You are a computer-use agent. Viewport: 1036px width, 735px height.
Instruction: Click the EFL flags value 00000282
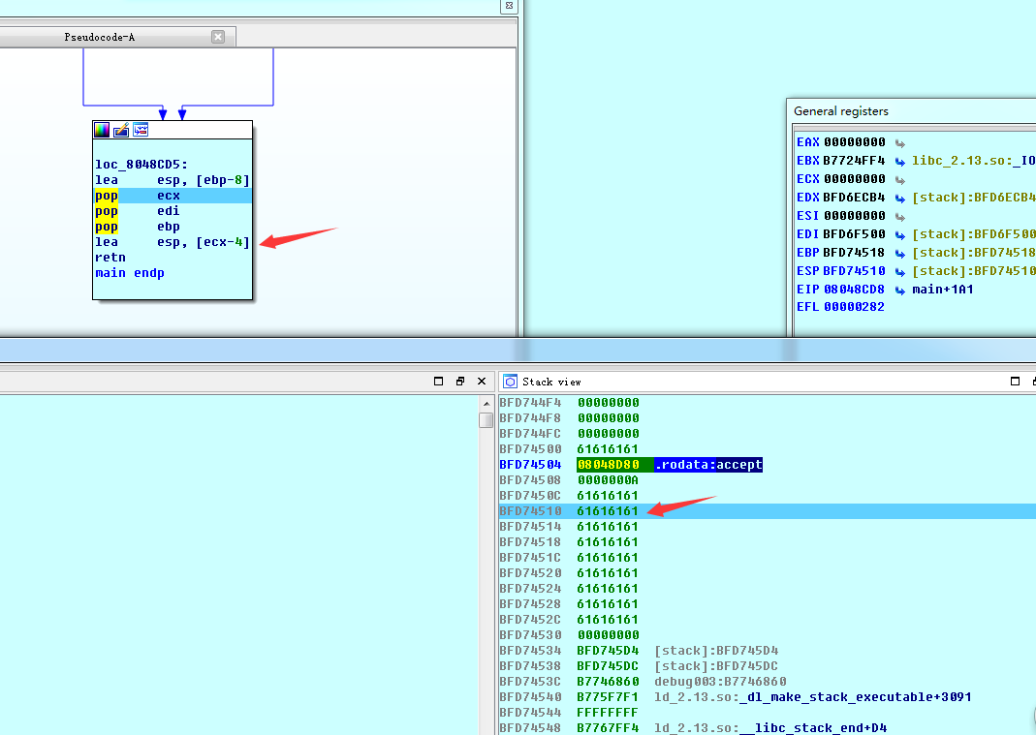pyautogui.click(x=855, y=306)
